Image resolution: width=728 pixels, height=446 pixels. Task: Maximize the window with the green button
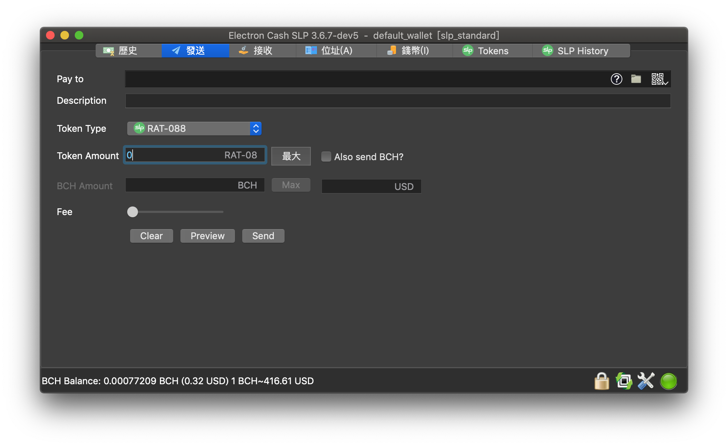(79, 35)
